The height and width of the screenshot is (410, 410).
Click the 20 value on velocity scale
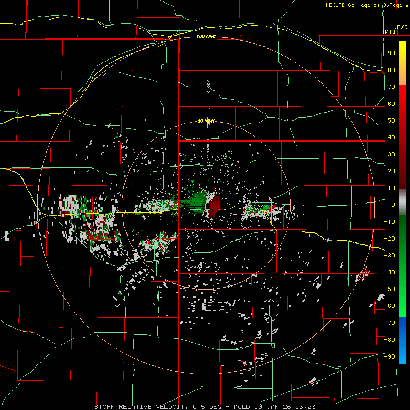coord(391,171)
